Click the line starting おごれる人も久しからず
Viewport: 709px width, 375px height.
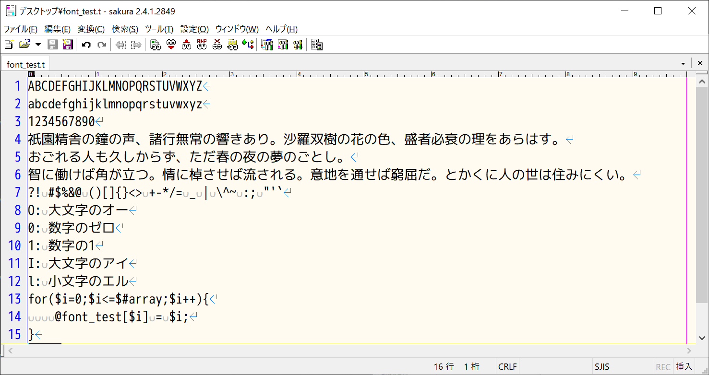tap(186, 157)
